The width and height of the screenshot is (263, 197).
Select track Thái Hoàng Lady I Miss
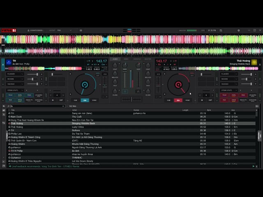pyautogui.click(x=132, y=127)
